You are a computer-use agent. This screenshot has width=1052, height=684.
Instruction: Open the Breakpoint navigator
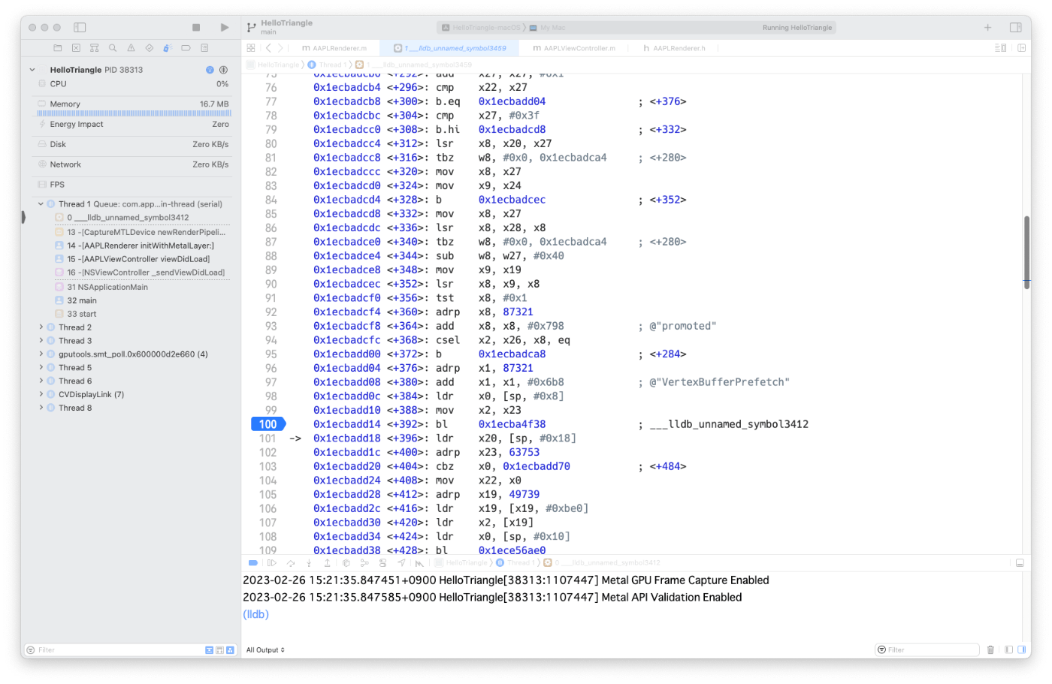[186, 48]
